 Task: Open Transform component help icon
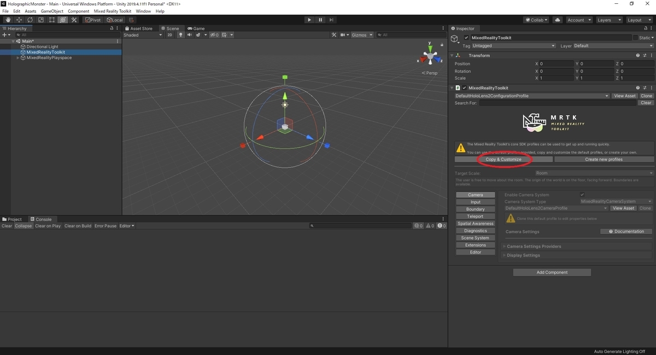[638, 56]
